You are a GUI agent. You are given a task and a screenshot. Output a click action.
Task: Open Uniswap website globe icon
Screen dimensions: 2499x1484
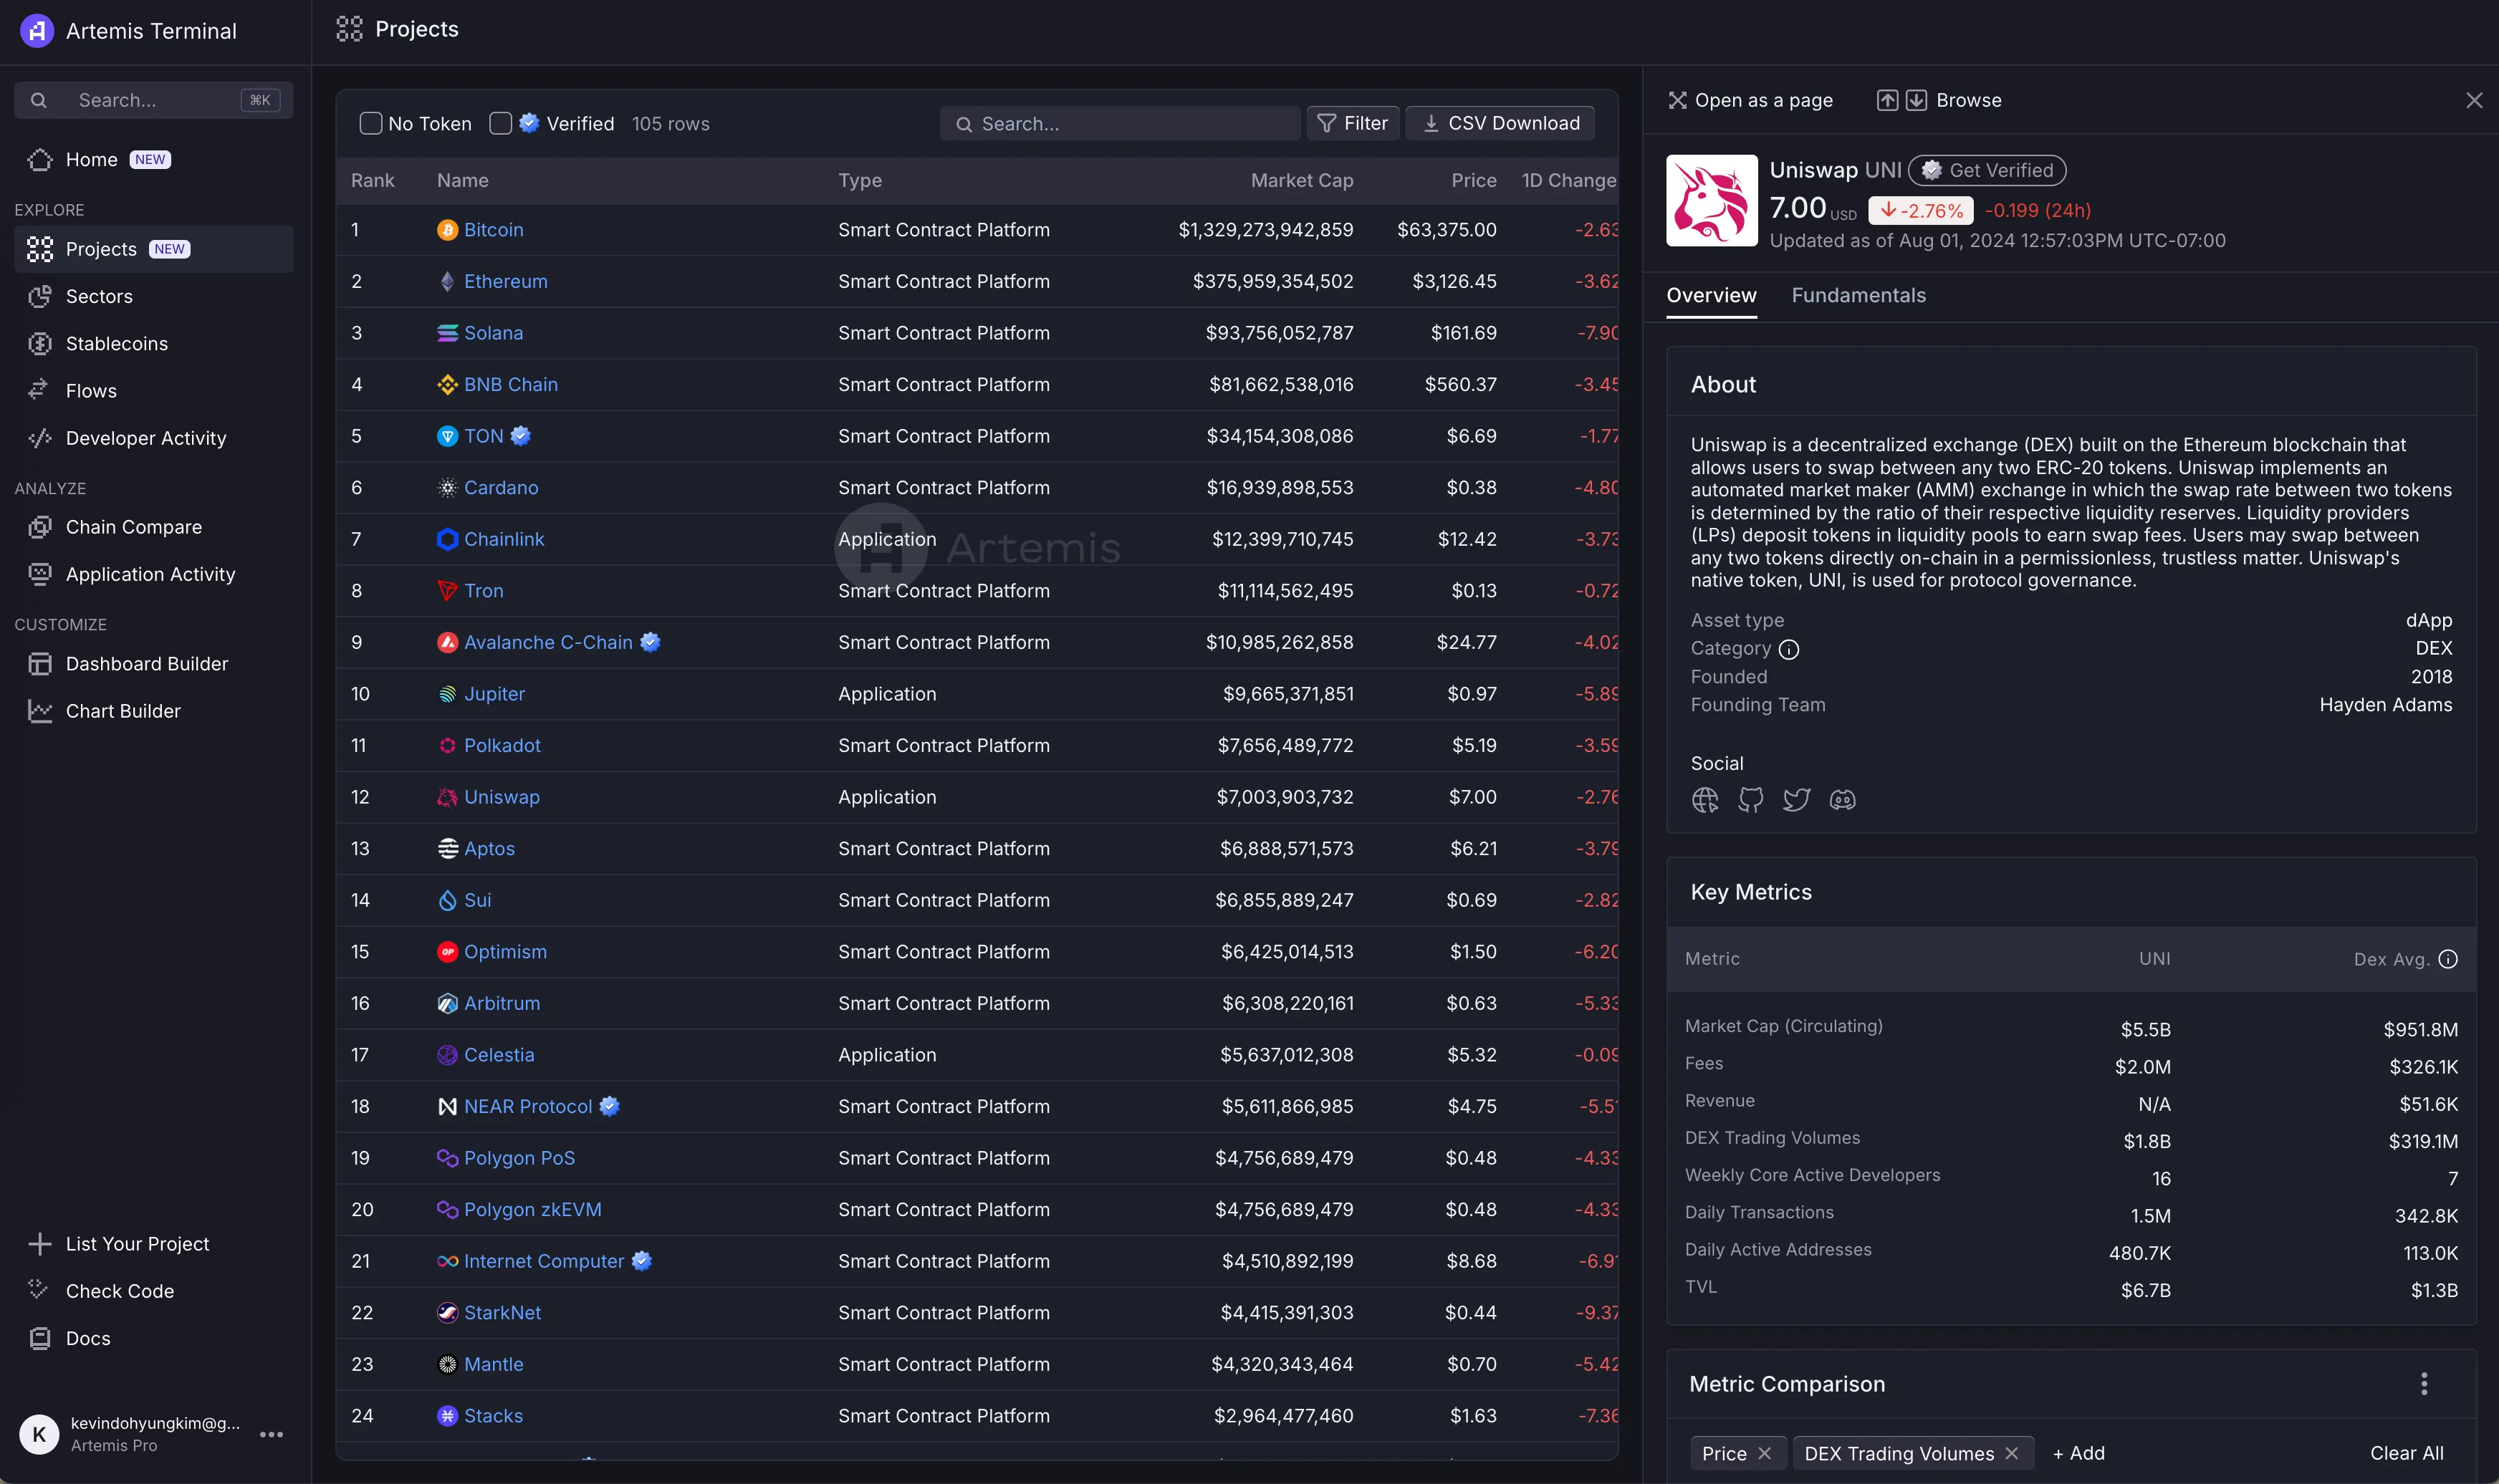pos(1705,800)
